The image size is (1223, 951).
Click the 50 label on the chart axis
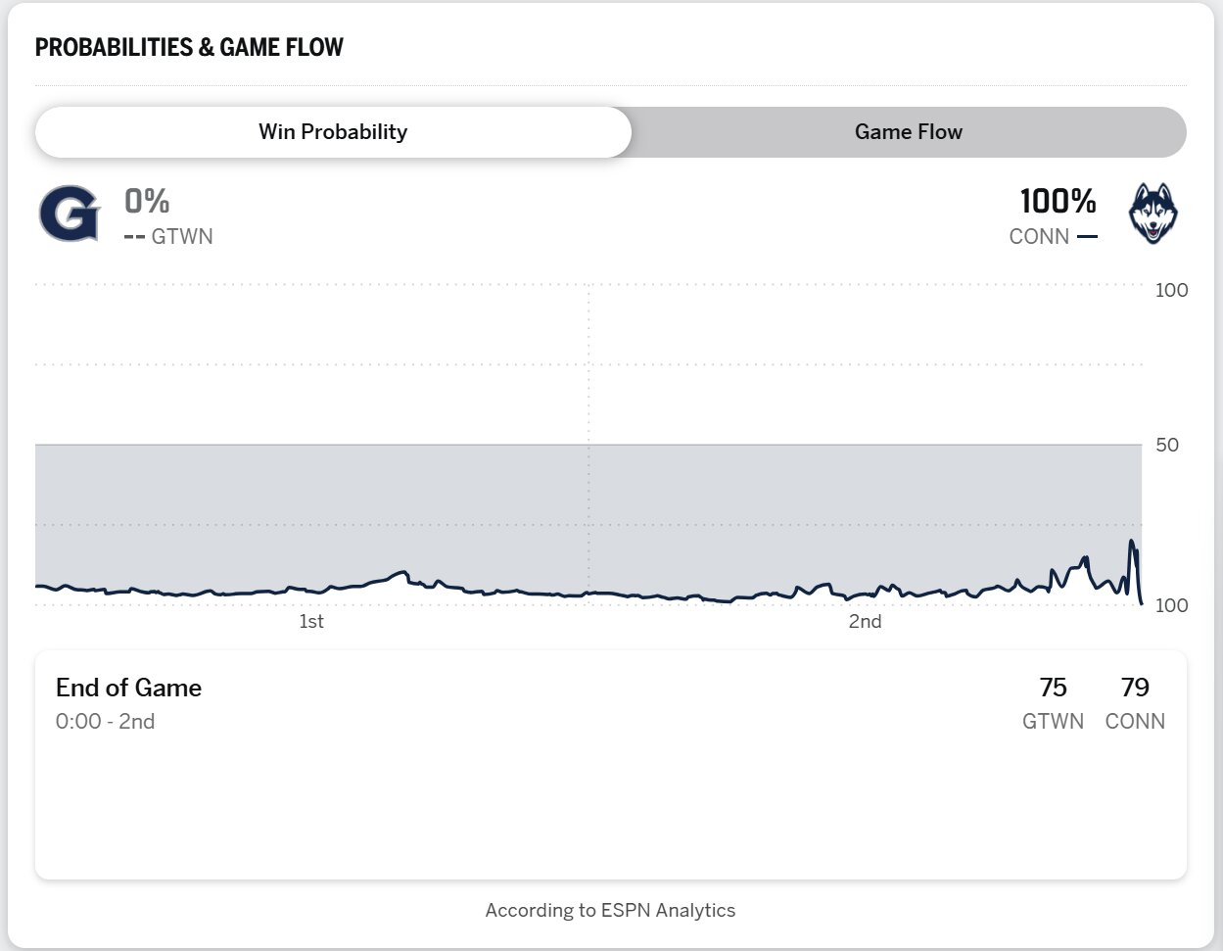pyautogui.click(x=1166, y=446)
